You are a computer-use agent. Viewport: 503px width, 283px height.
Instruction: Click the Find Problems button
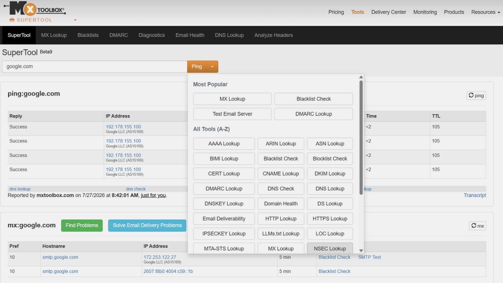[x=82, y=225]
